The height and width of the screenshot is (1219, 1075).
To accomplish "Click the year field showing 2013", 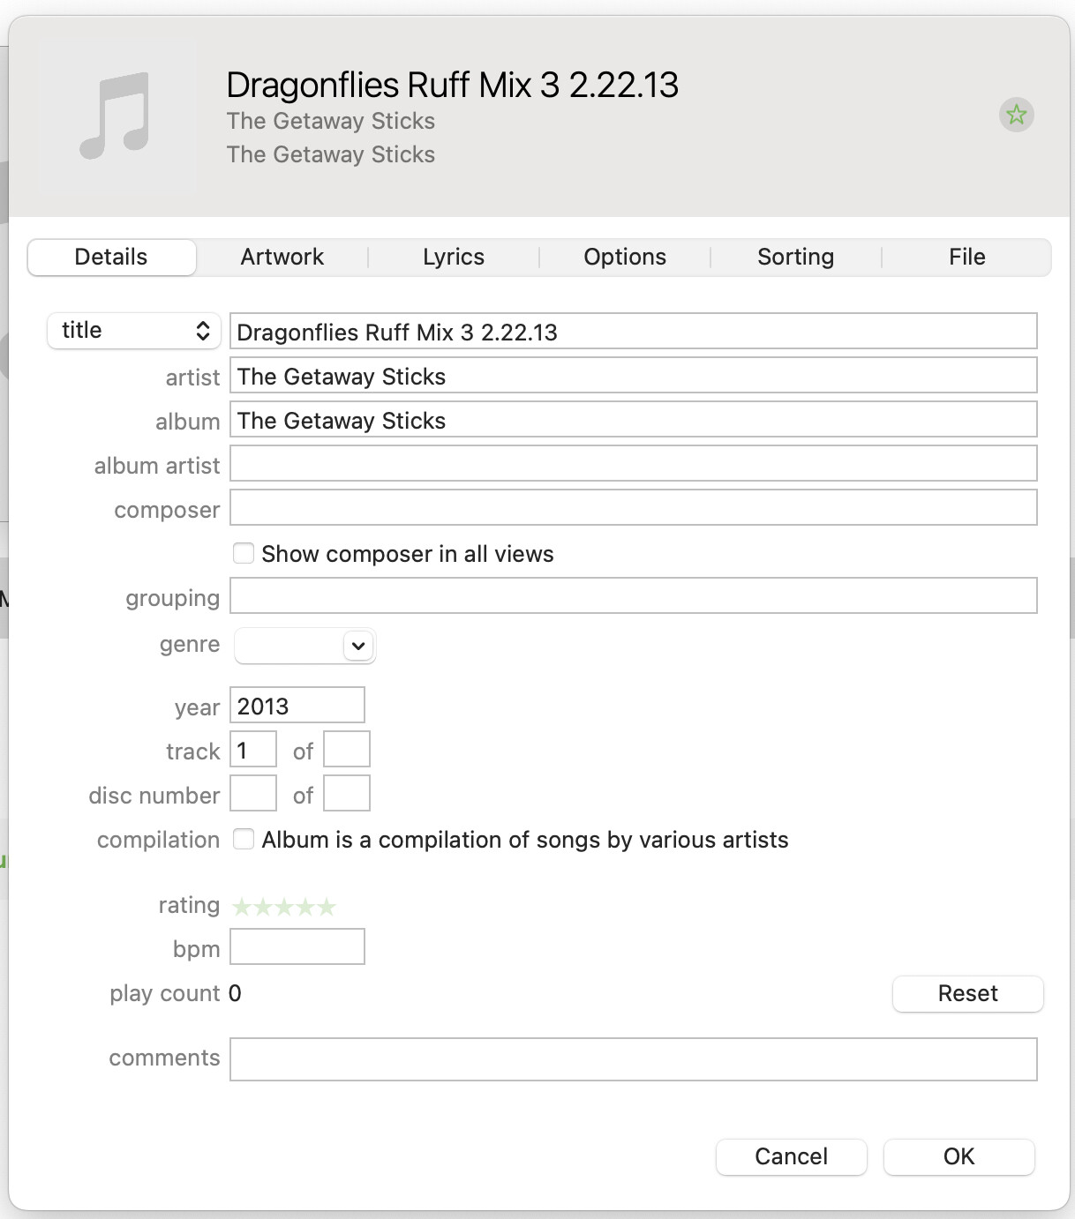I will tap(297, 706).
